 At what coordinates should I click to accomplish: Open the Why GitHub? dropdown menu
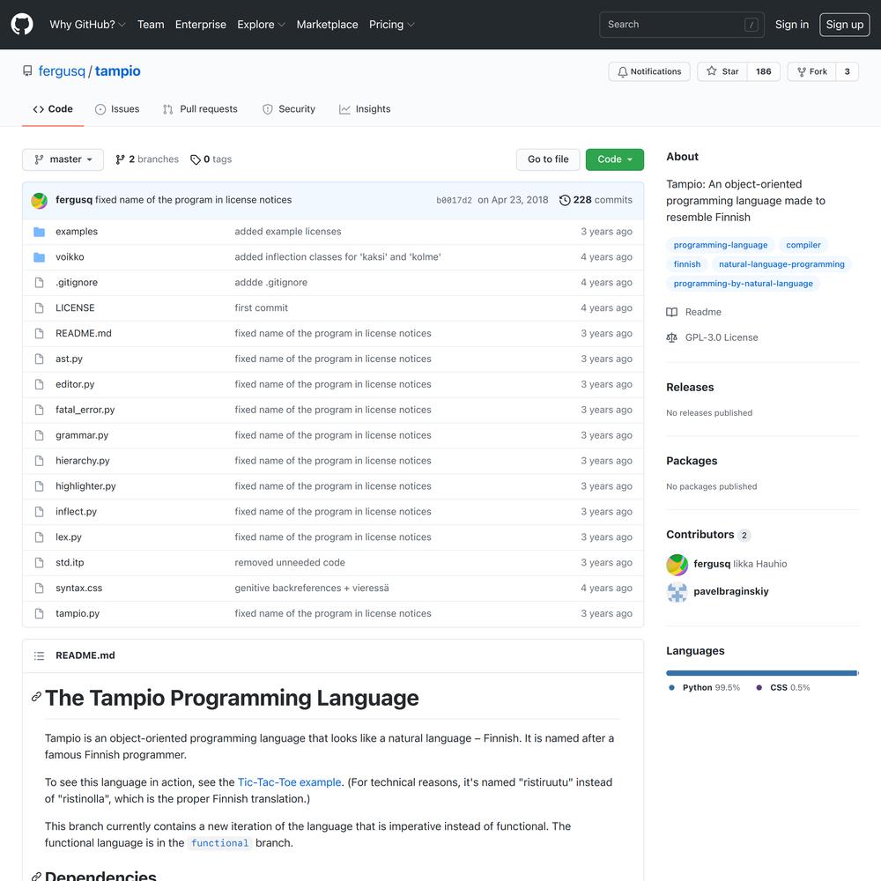tap(87, 25)
